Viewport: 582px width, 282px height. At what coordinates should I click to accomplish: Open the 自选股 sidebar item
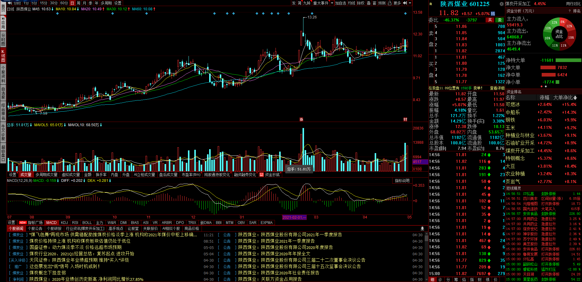point(3,93)
